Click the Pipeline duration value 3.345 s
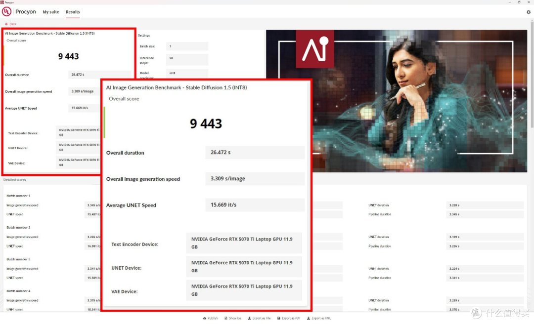This screenshot has width=534, height=324. click(x=485, y=214)
